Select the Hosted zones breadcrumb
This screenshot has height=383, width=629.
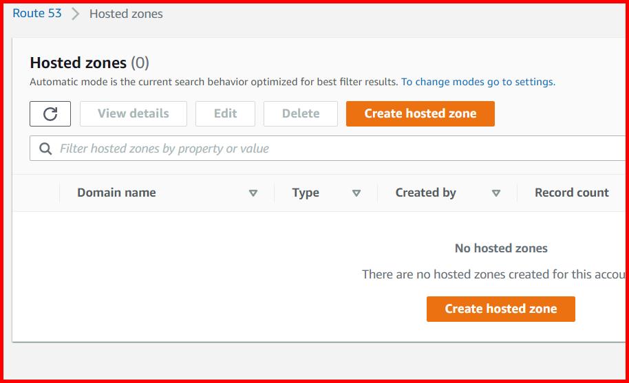(x=126, y=14)
